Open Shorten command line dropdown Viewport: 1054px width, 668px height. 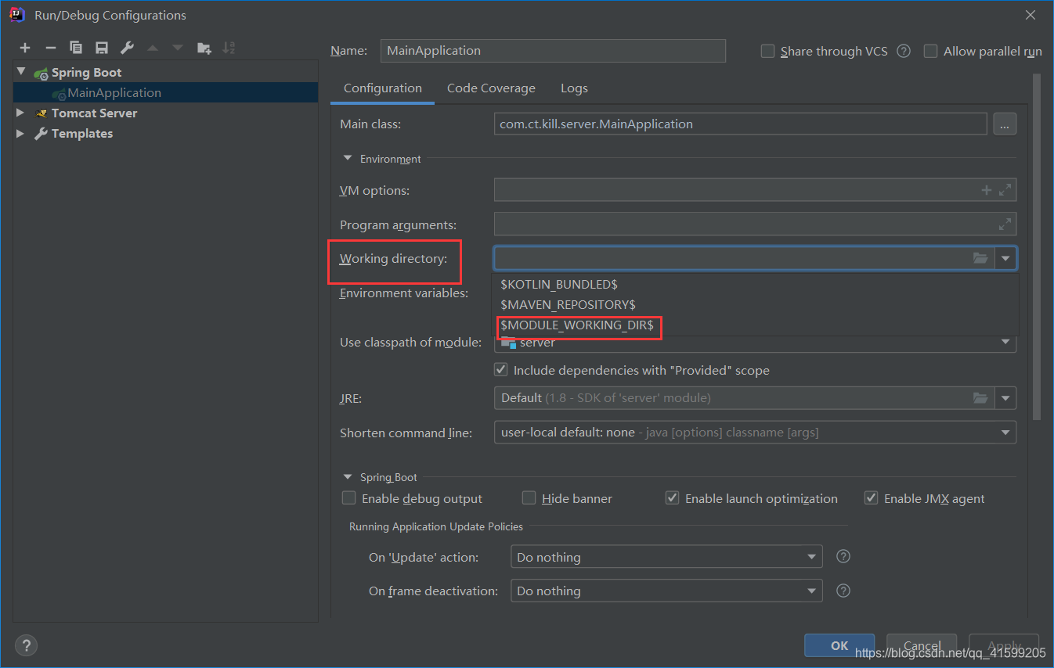(x=1005, y=433)
